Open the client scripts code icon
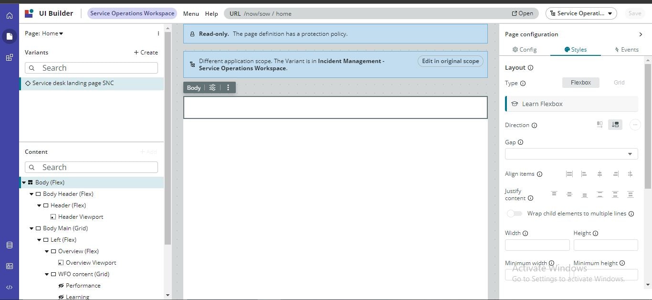The height and width of the screenshot is (300, 652). pyautogui.click(x=10, y=287)
